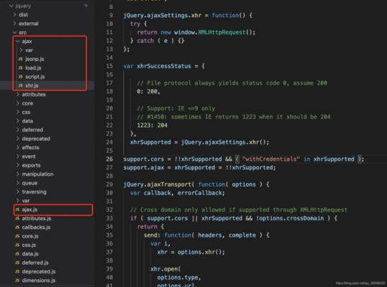This screenshot has height=287, width=387.
Task: Click "errorCallback" on line 30
Action: click(200, 193)
